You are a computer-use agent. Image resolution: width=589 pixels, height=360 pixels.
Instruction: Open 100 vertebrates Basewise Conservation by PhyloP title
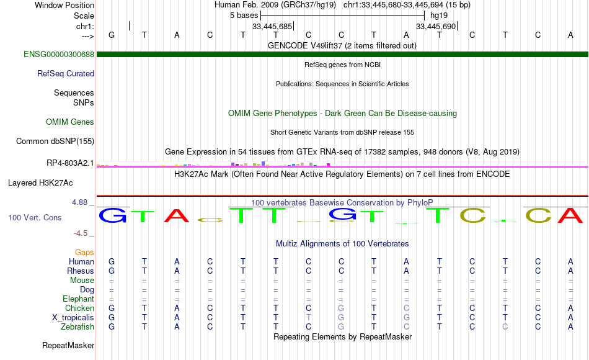click(x=342, y=203)
